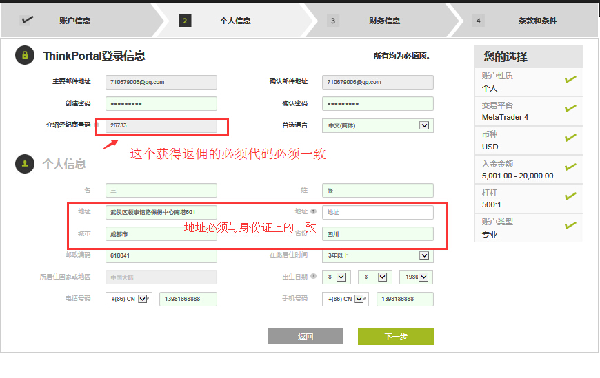Viewport: 600px width, 378px height.
Task: Click the 所有均为必填项 notice text
Action: (x=401, y=56)
